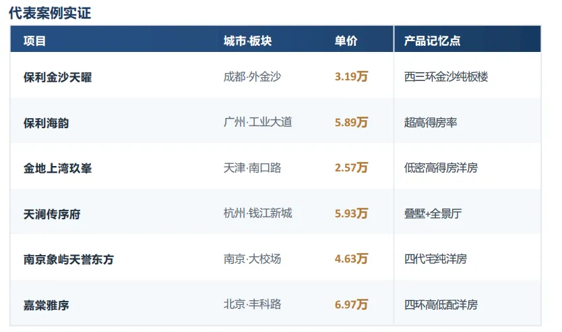
Task: Click the heading 代表案例实证
Action: (x=50, y=13)
